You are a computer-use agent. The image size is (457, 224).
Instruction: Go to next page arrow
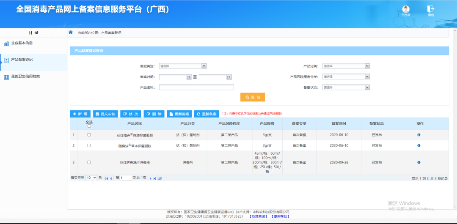[150, 178]
